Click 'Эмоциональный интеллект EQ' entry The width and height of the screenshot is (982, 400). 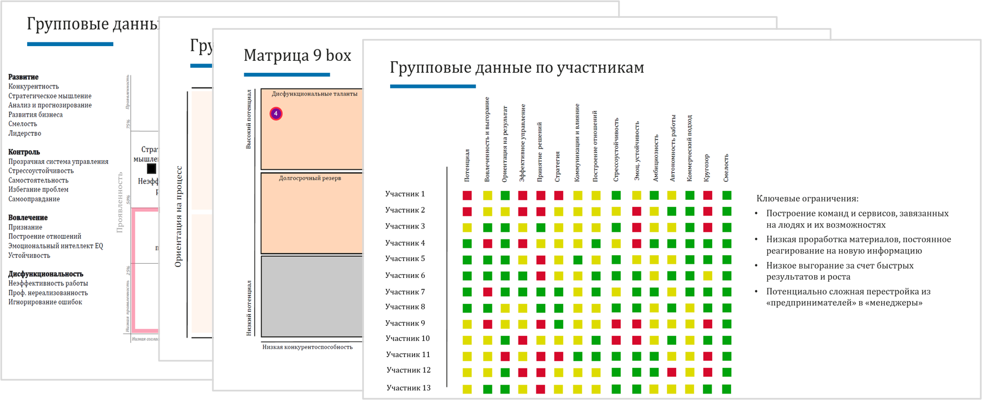(55, 246)
